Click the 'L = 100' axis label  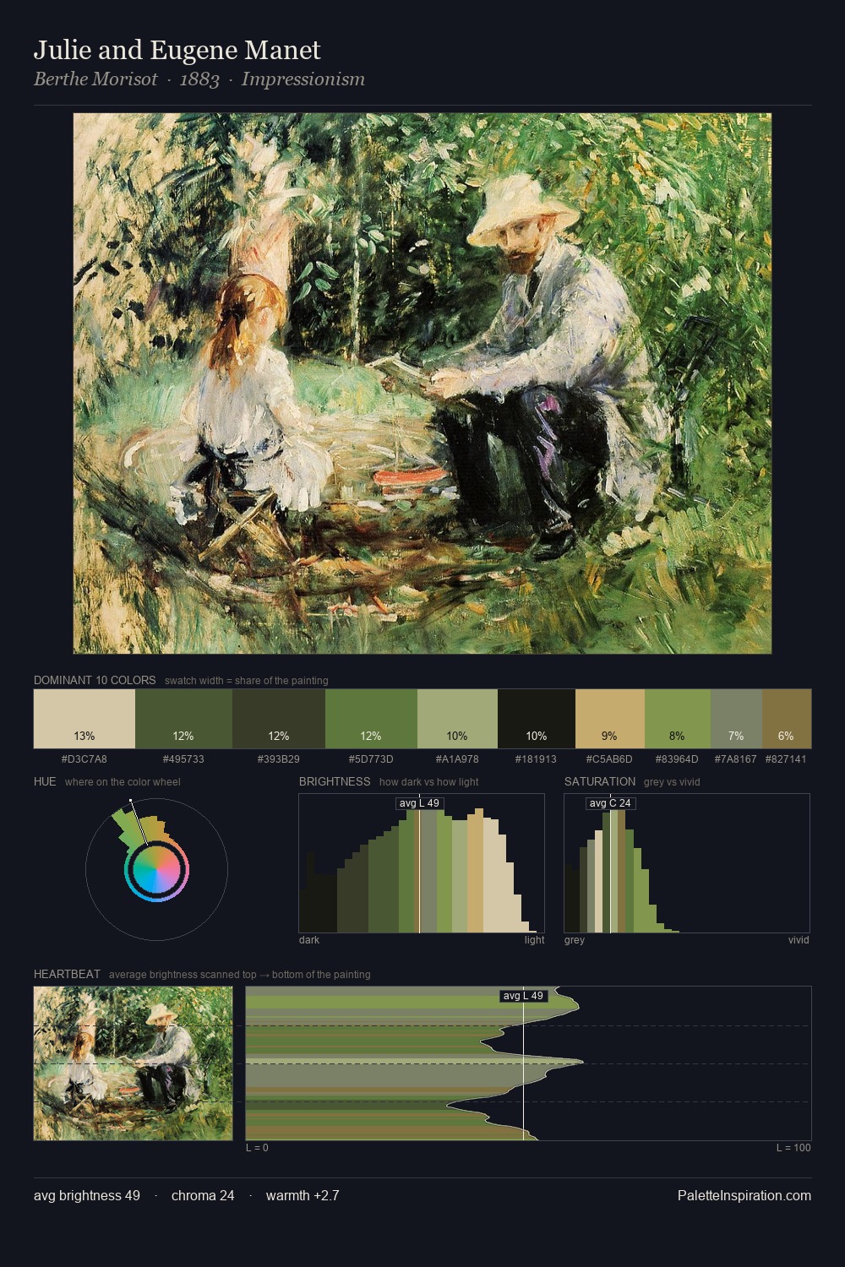coord(793,1148)
